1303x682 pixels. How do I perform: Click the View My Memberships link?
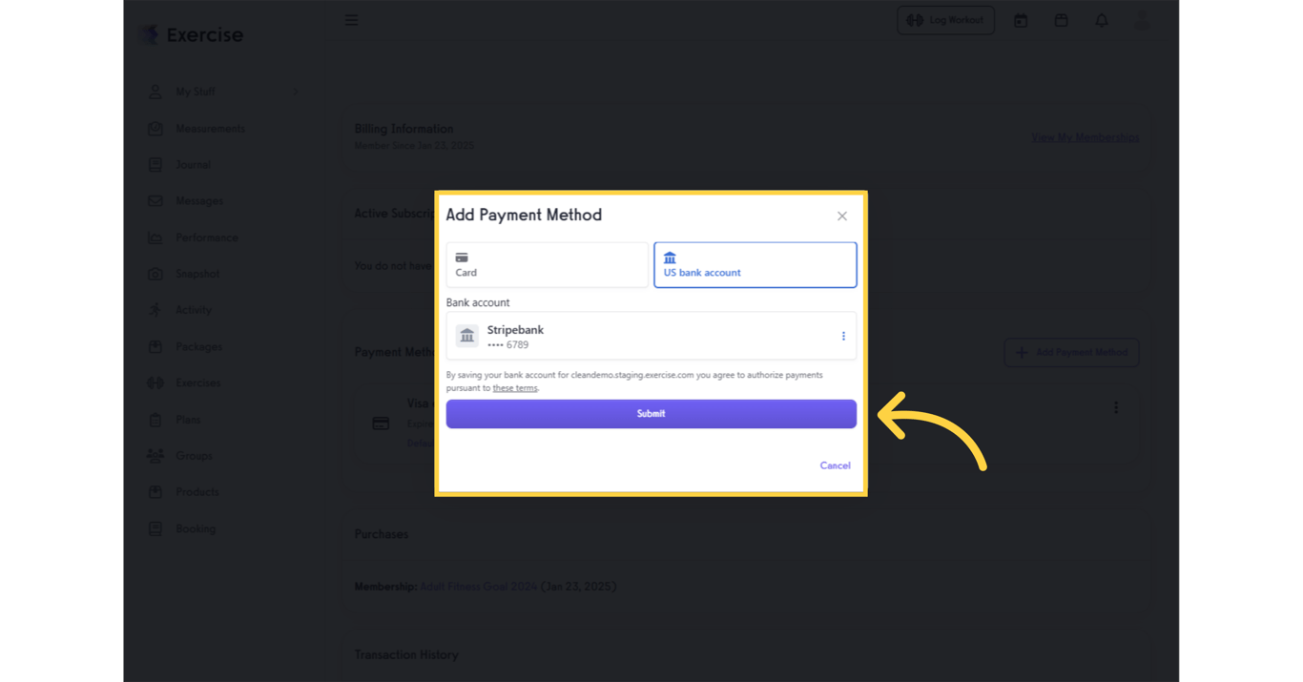pyautogui.click(x=1085, y=138)
